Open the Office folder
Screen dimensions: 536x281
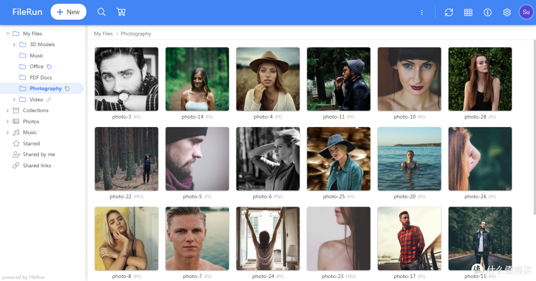(x=36, y=67)
